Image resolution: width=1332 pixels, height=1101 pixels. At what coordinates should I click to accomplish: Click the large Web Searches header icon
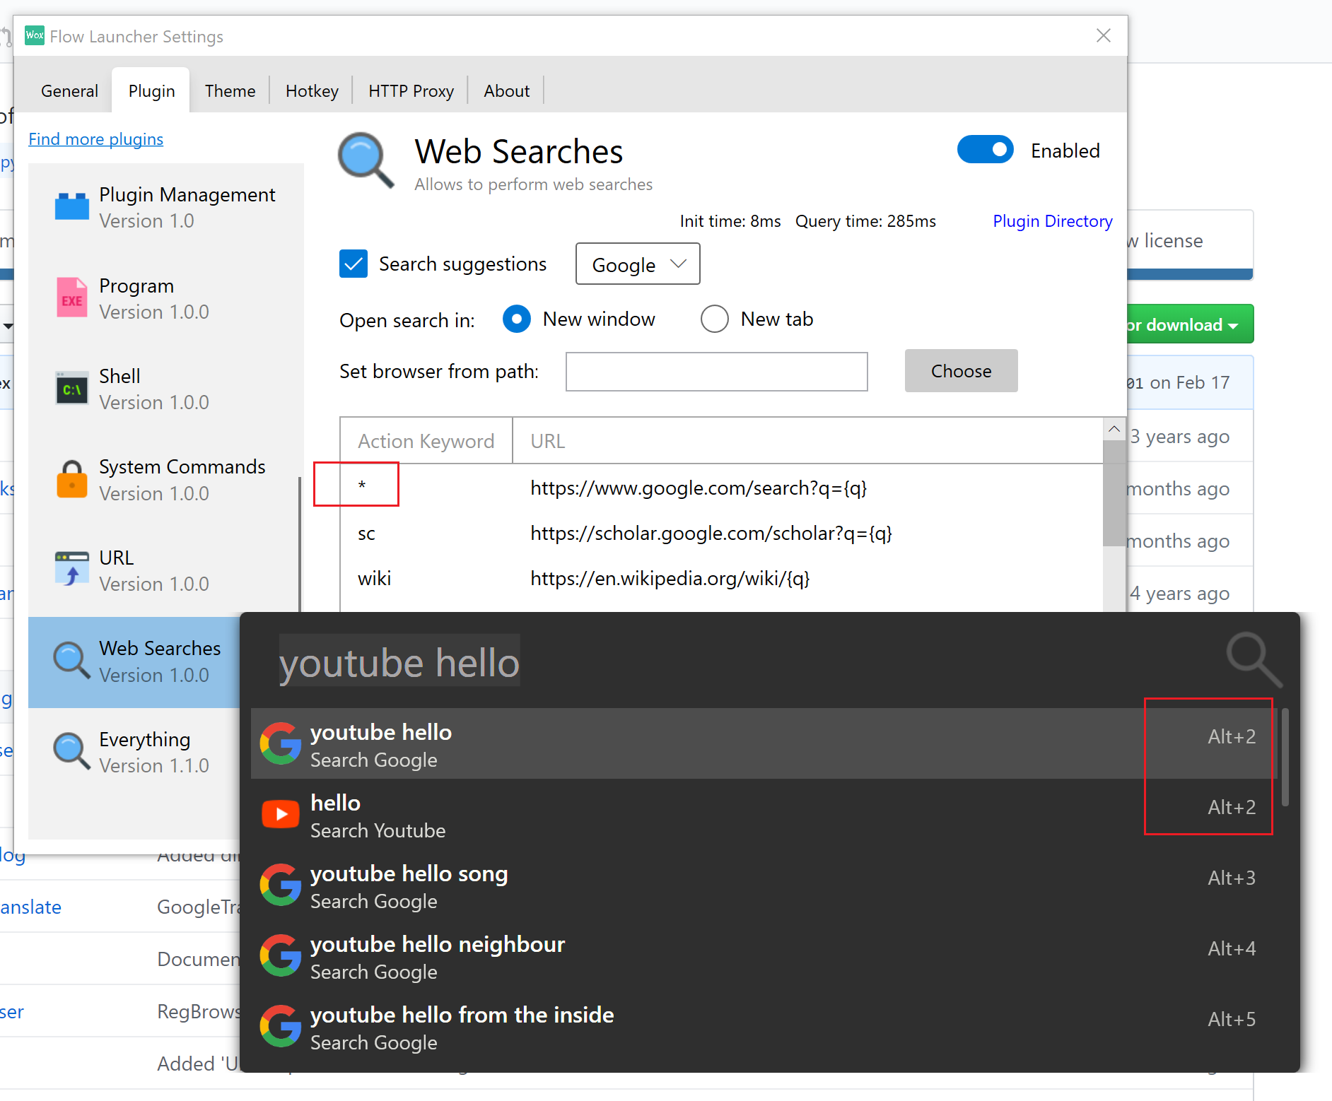(x=366, y=160)
